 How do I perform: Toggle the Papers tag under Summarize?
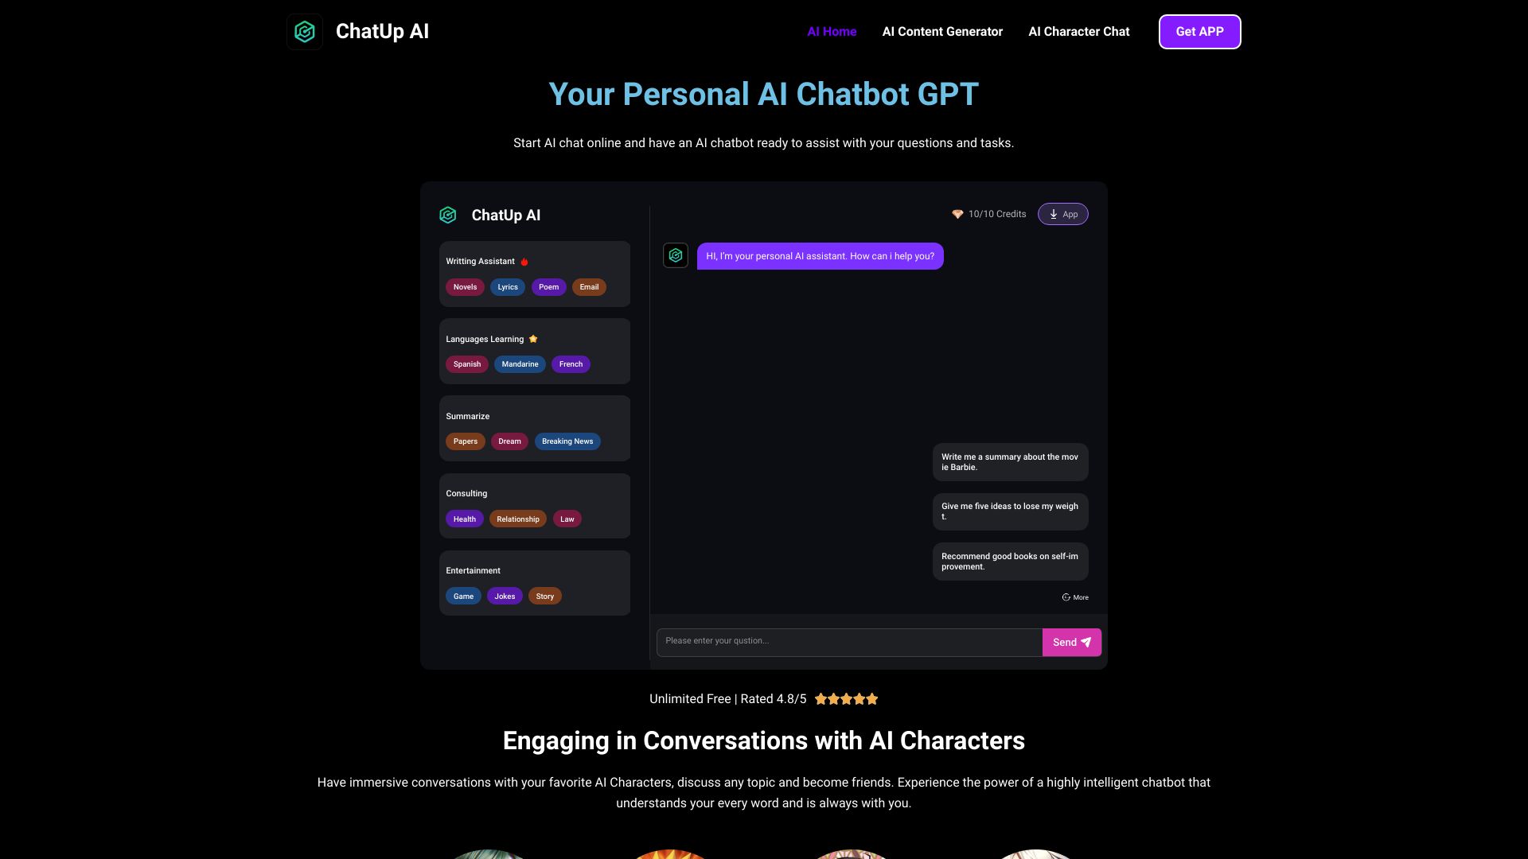point(465,441)
